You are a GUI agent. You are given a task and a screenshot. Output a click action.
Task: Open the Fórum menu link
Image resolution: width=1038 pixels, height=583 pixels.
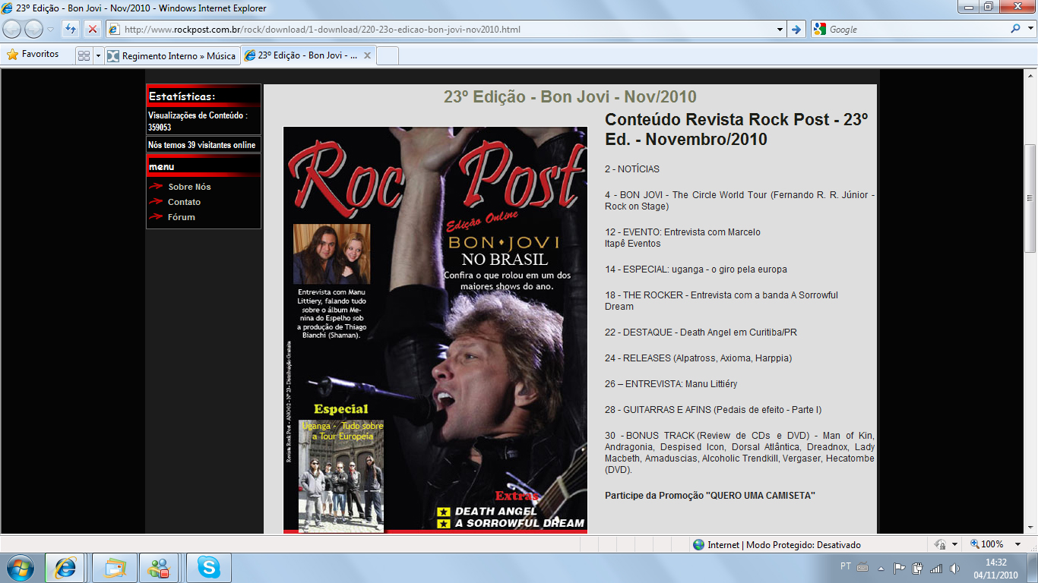tap(182, 217)
